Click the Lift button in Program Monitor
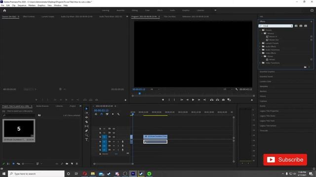 pos(212,100)
